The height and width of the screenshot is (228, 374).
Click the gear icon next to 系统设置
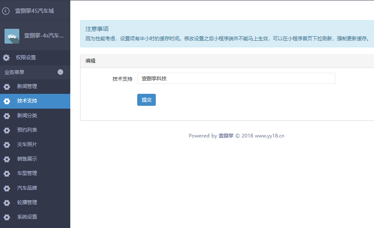coord(7,217)
